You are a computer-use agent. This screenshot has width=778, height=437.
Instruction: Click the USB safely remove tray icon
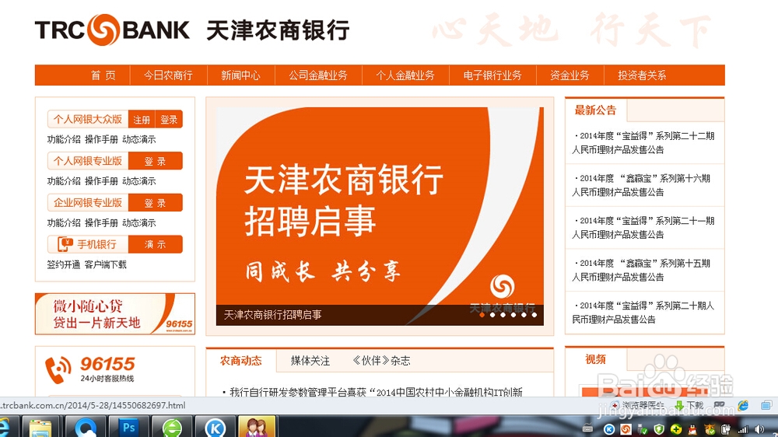click(x=643, y=430)
